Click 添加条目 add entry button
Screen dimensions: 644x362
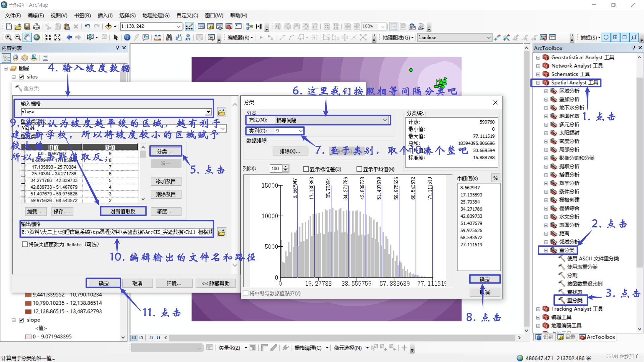click(166, 181)
